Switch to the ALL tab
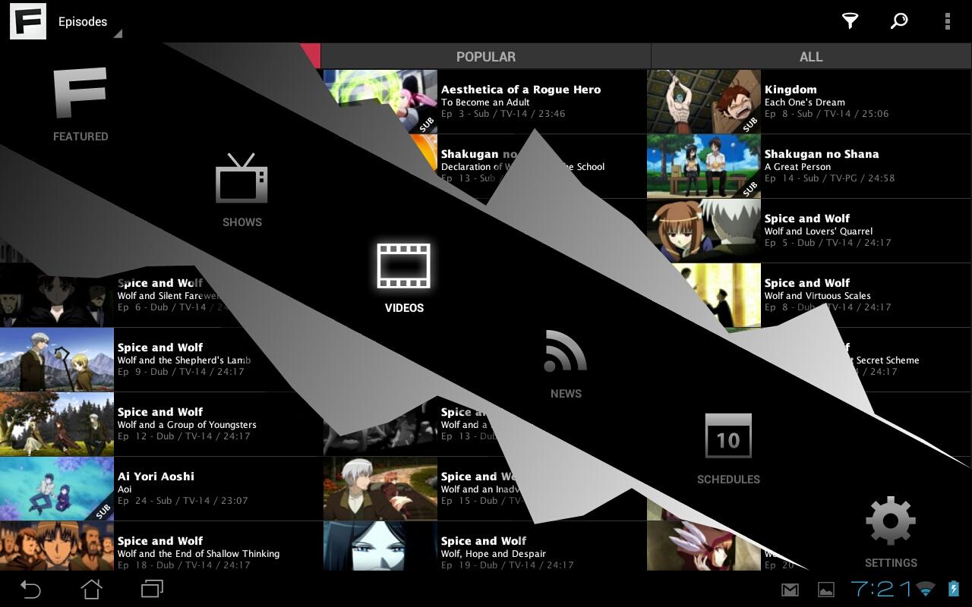Screen dimensions: 972x607 click(811, 57)
